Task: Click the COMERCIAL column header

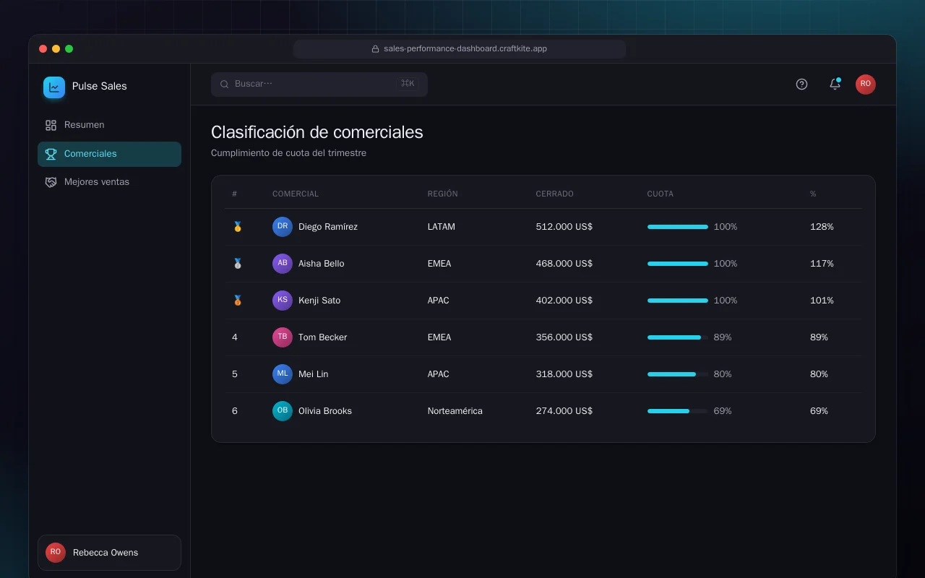Action: pos(296,194)
